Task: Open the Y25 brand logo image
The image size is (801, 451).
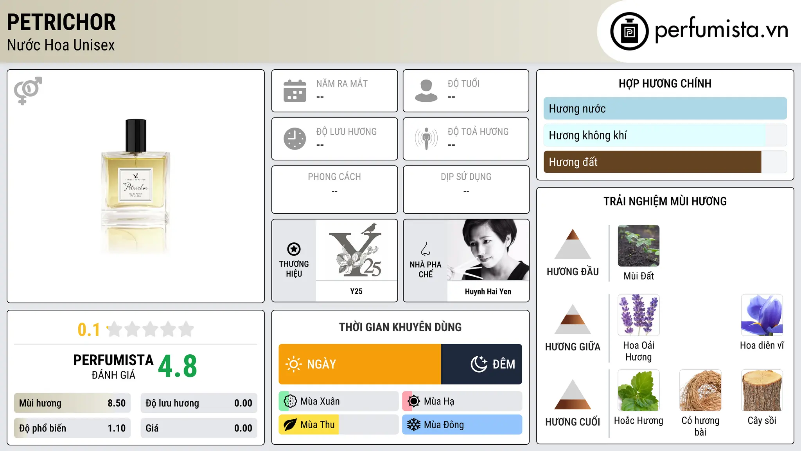Action: coord(356,250)
